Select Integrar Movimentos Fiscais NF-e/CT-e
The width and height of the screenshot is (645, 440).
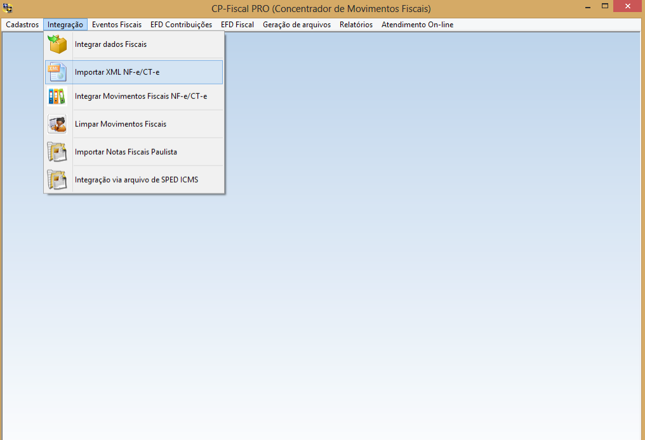(x=134, y=96)
